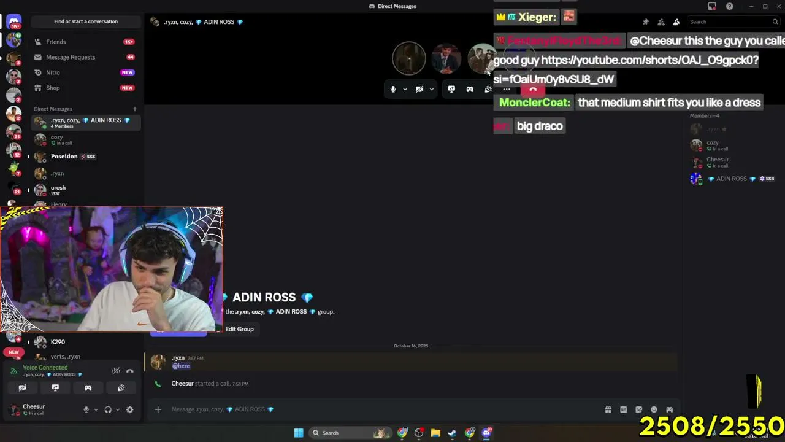Share your screen from the call controls
The image size is (785, 442).
451,89
